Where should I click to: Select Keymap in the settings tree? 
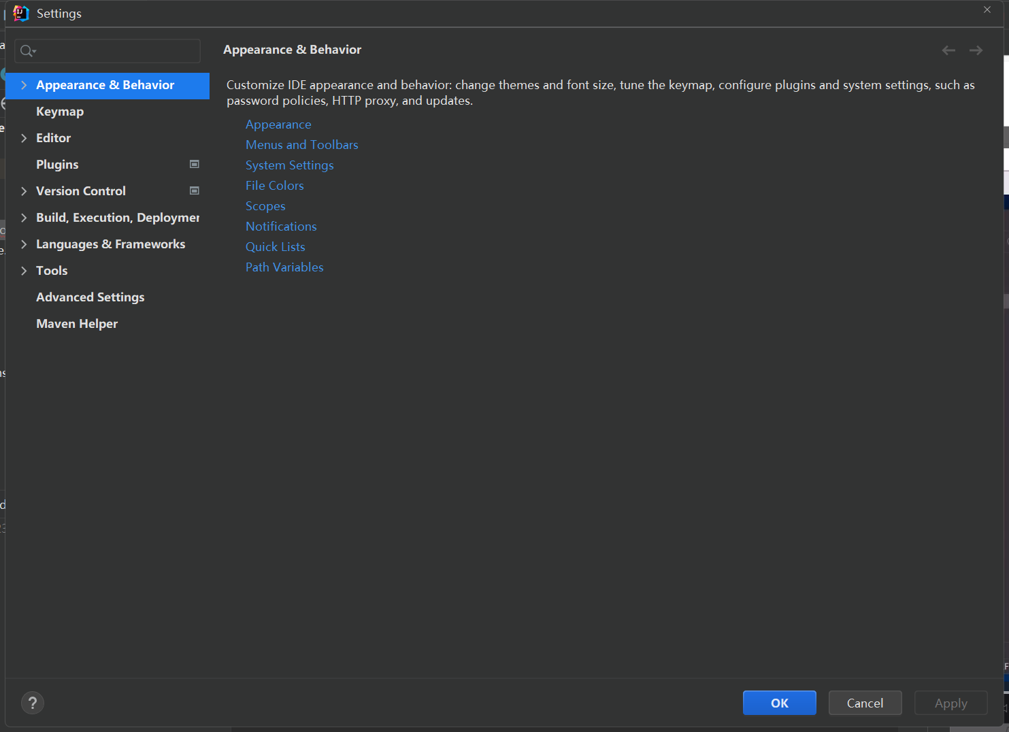(x=60, y=112)
